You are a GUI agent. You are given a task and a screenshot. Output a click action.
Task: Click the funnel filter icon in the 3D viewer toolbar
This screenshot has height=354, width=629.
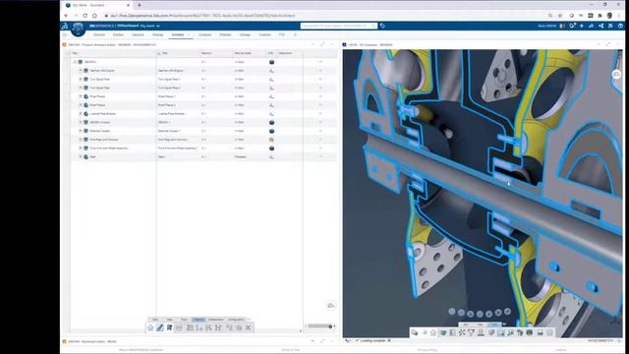point(472,332)
